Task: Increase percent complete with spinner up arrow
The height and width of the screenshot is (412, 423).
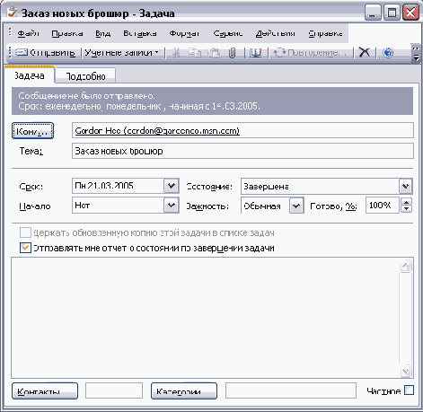Action: tap(406, 202)
